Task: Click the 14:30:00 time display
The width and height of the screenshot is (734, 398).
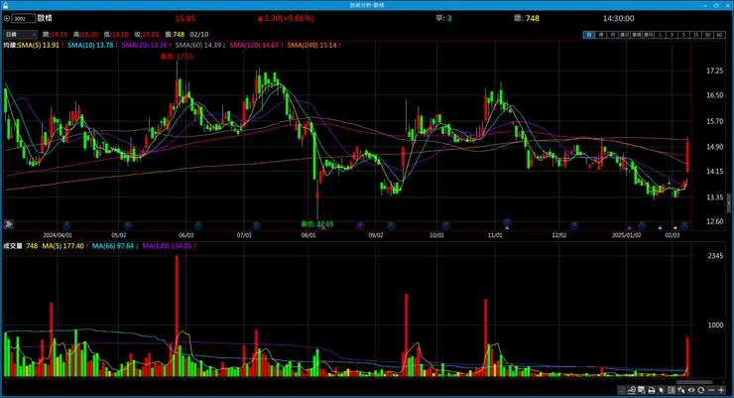Action: pyautogui.click(x=618, y=18)
